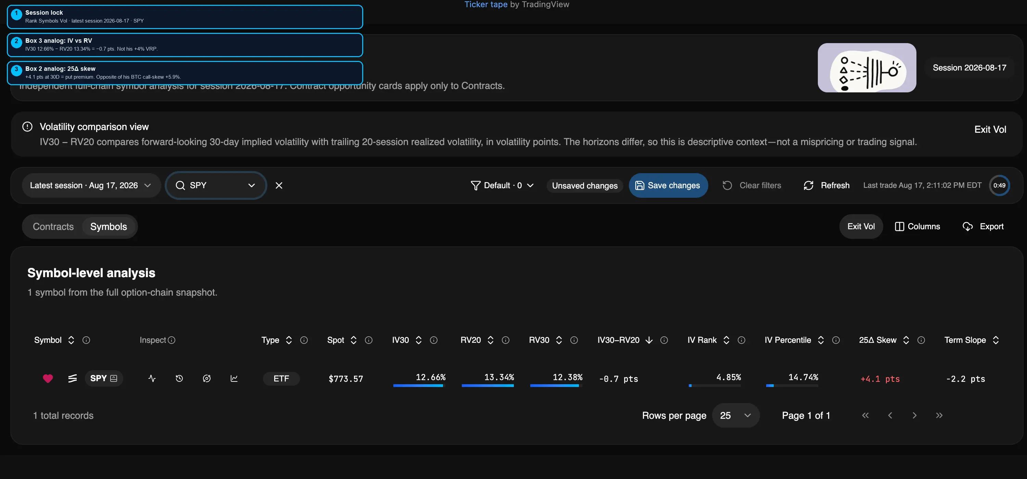Open the pulse inspect icon for SPY

pos(152,378)
